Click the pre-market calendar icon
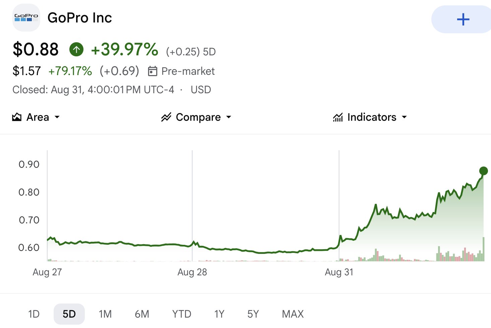Viewport: 491px width, 328px height. tap(152, 71)
